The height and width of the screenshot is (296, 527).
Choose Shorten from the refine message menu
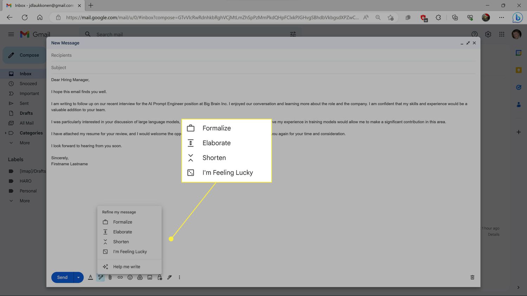(x=121, y=242)
